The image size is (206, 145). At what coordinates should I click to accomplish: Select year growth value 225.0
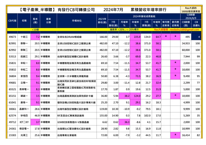pyautogui.click(x=135, y=37)
